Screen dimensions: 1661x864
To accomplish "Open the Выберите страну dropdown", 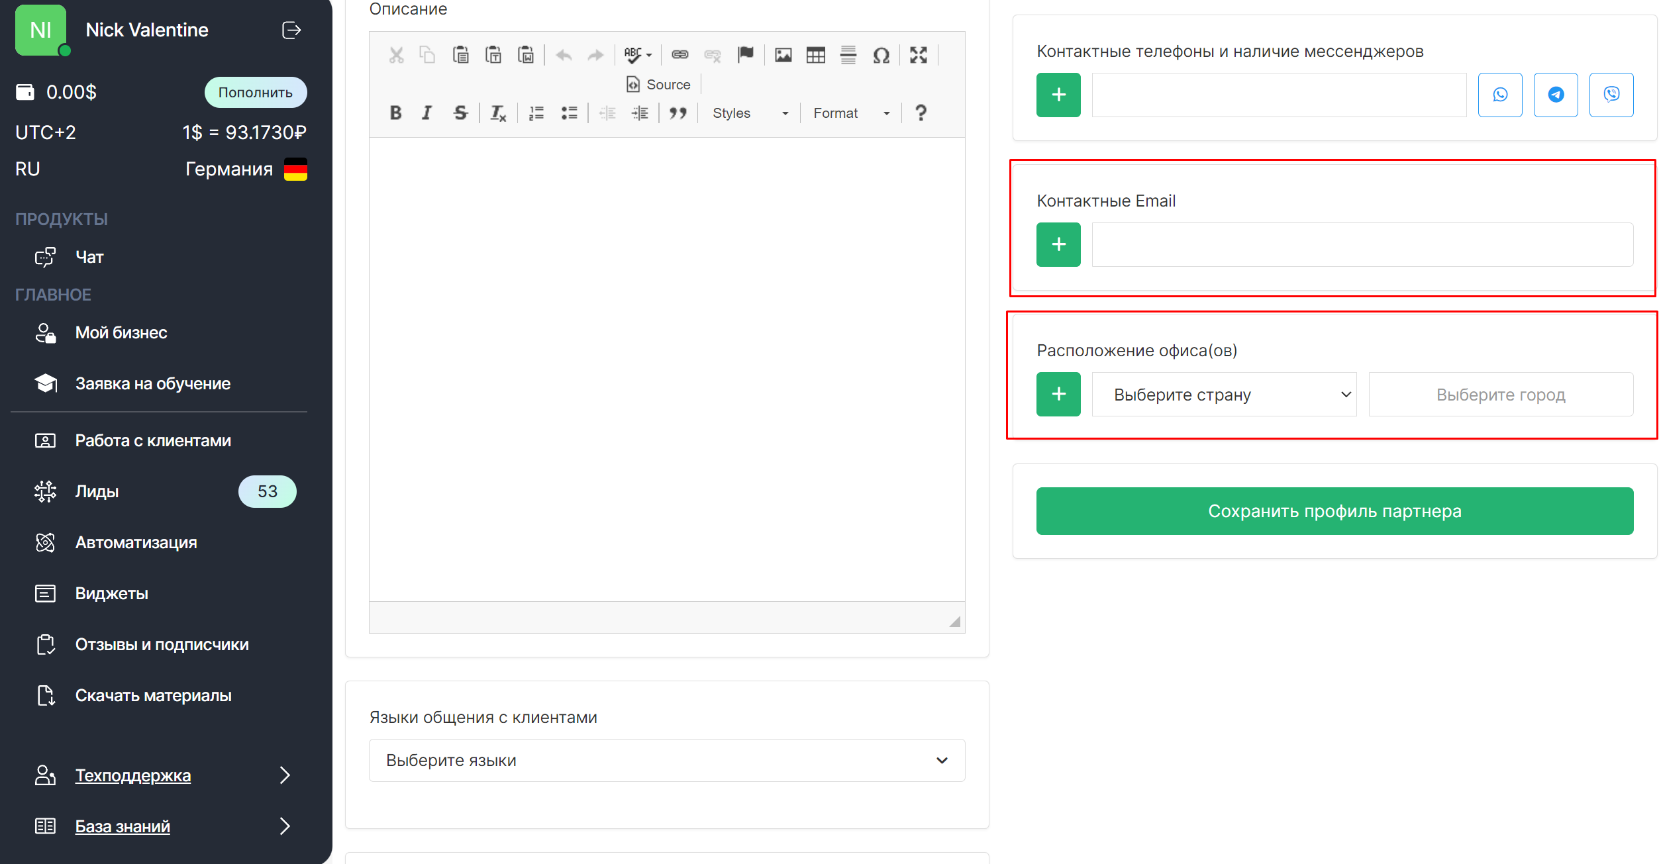I will pyautogui.click(x=1224, y=395).
